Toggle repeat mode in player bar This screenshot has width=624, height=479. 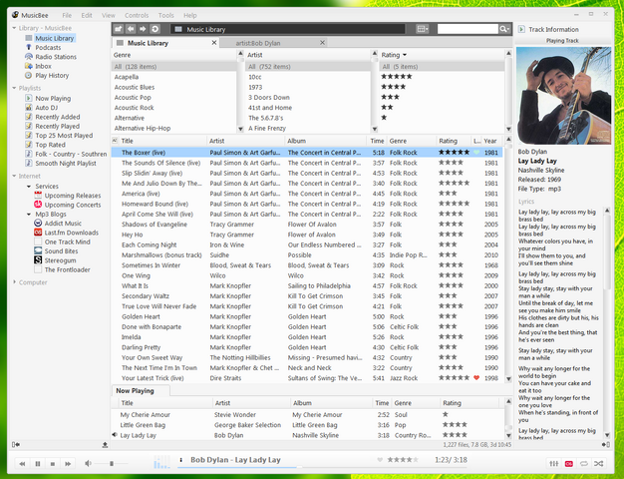pos(584,463)
